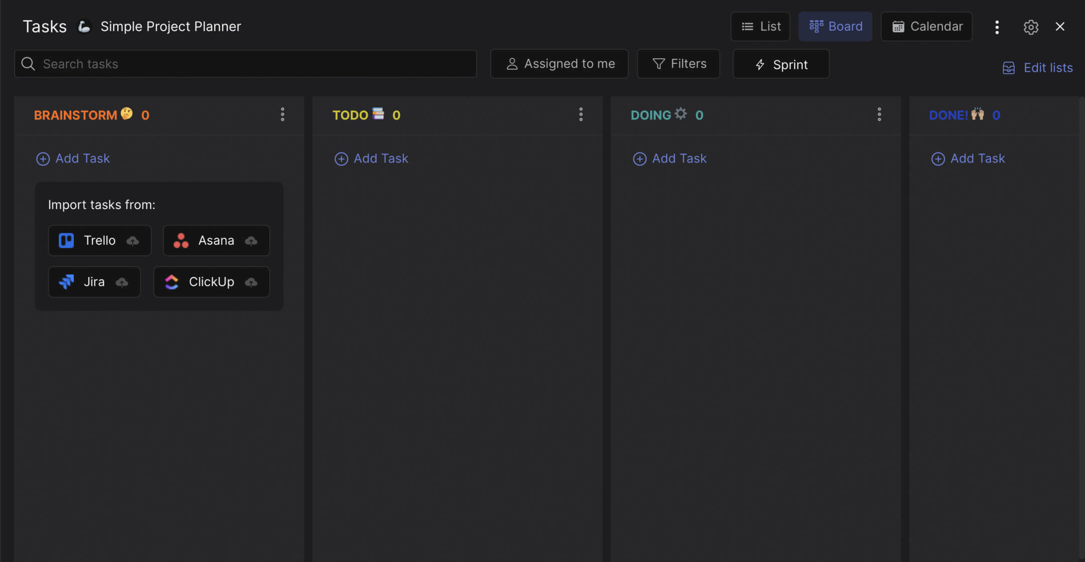This screenshot has height=562, width=1085.
Task: Click the Edit lists icon
Action: 1009,67
